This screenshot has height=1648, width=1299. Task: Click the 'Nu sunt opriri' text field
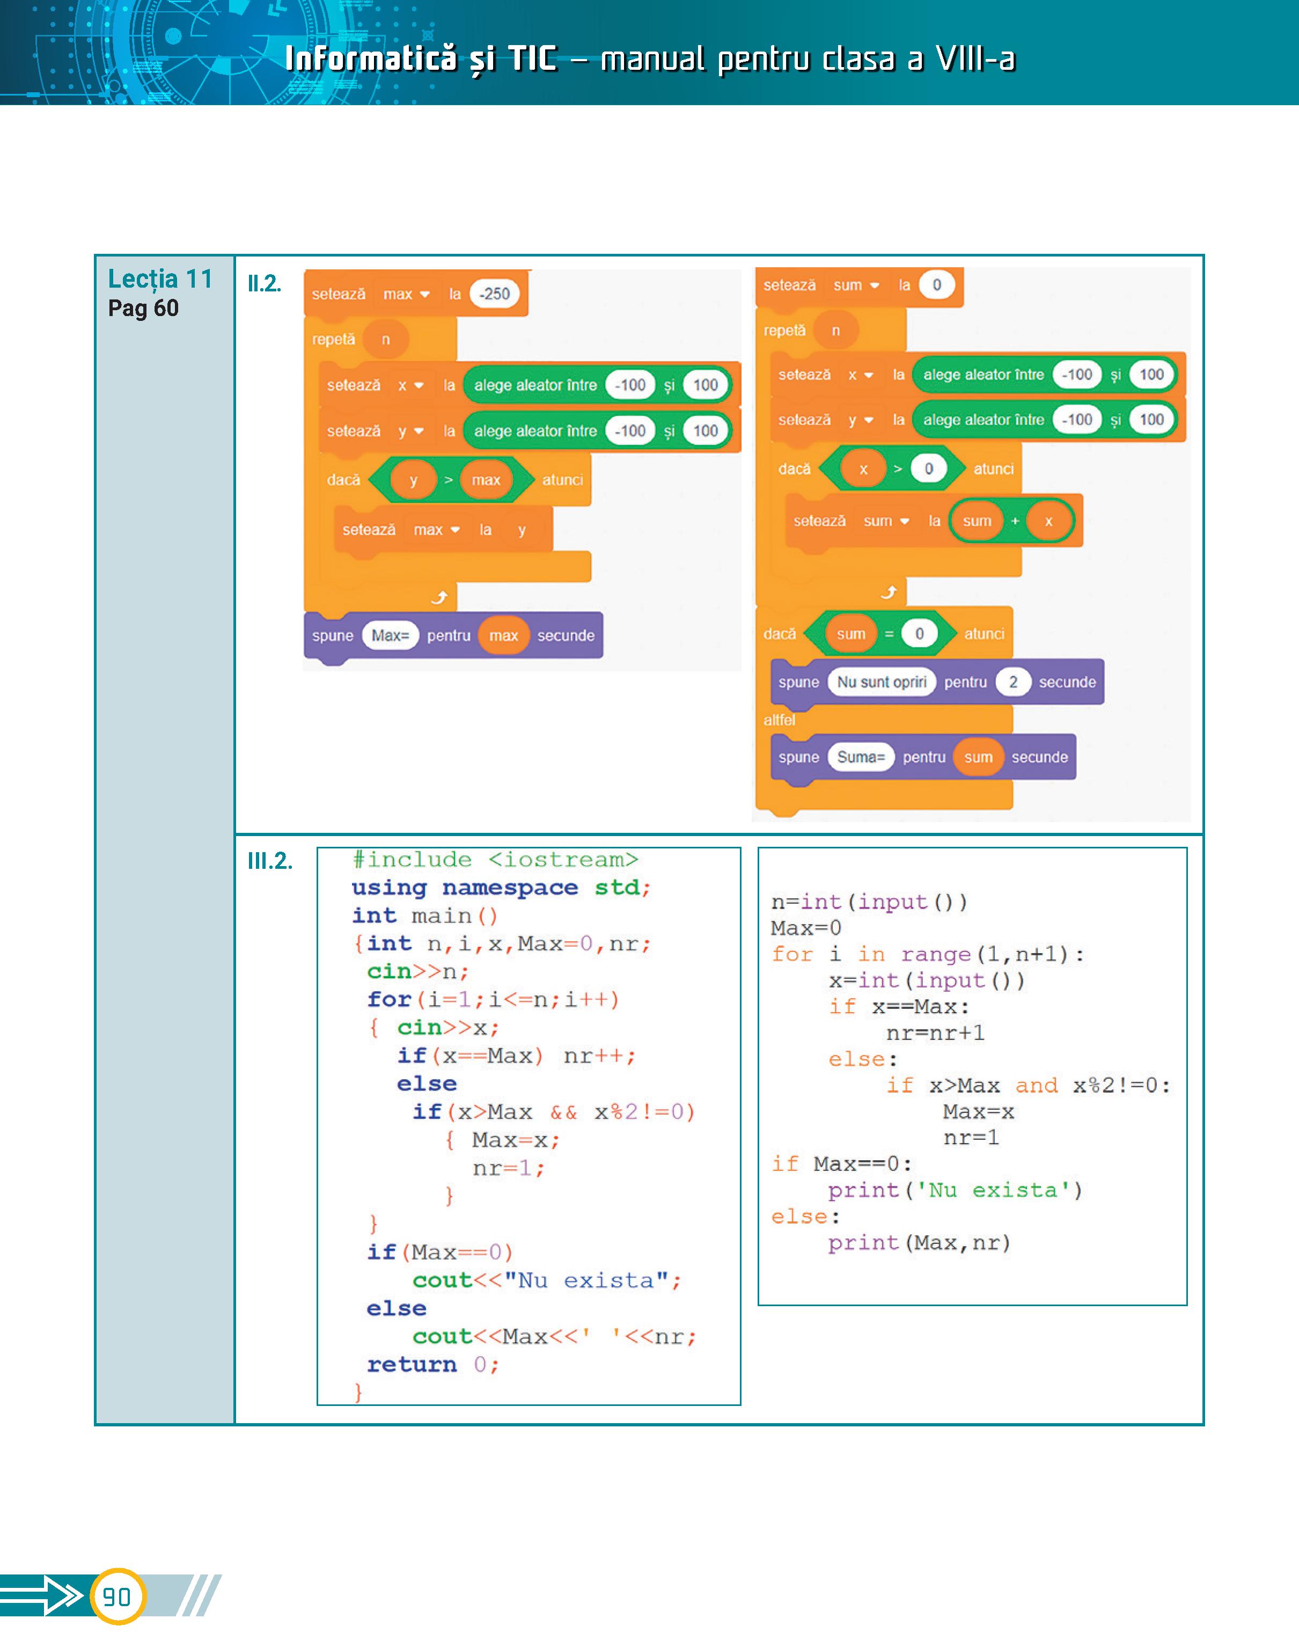point(882,682)
